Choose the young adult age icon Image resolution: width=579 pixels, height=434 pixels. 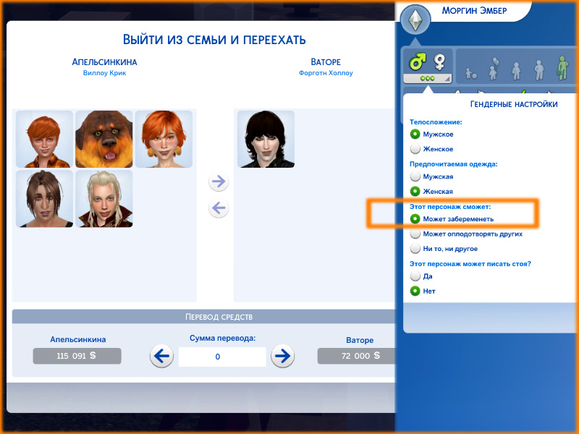coord(538,69)
